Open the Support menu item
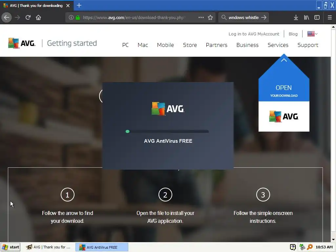 point(308,45)
